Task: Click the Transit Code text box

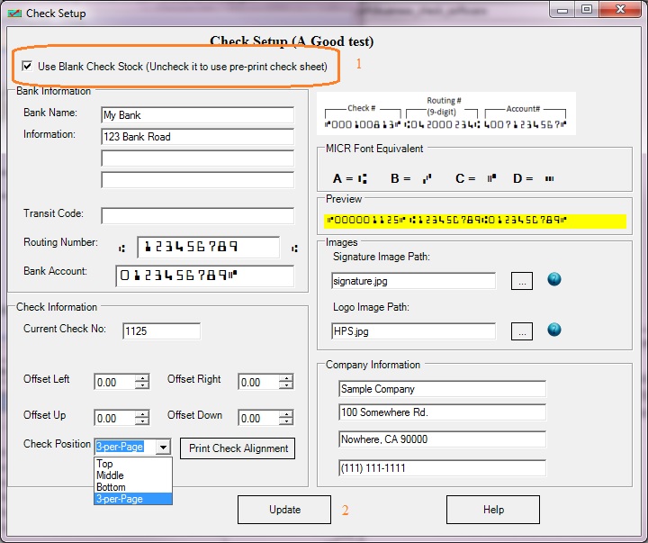Action: click(x=197, y=216)
